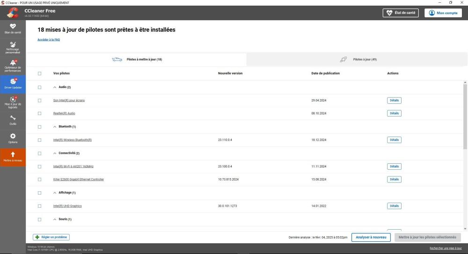
Task: Switch to Pilotes à jour (49) tab
Action: point(358,59)
